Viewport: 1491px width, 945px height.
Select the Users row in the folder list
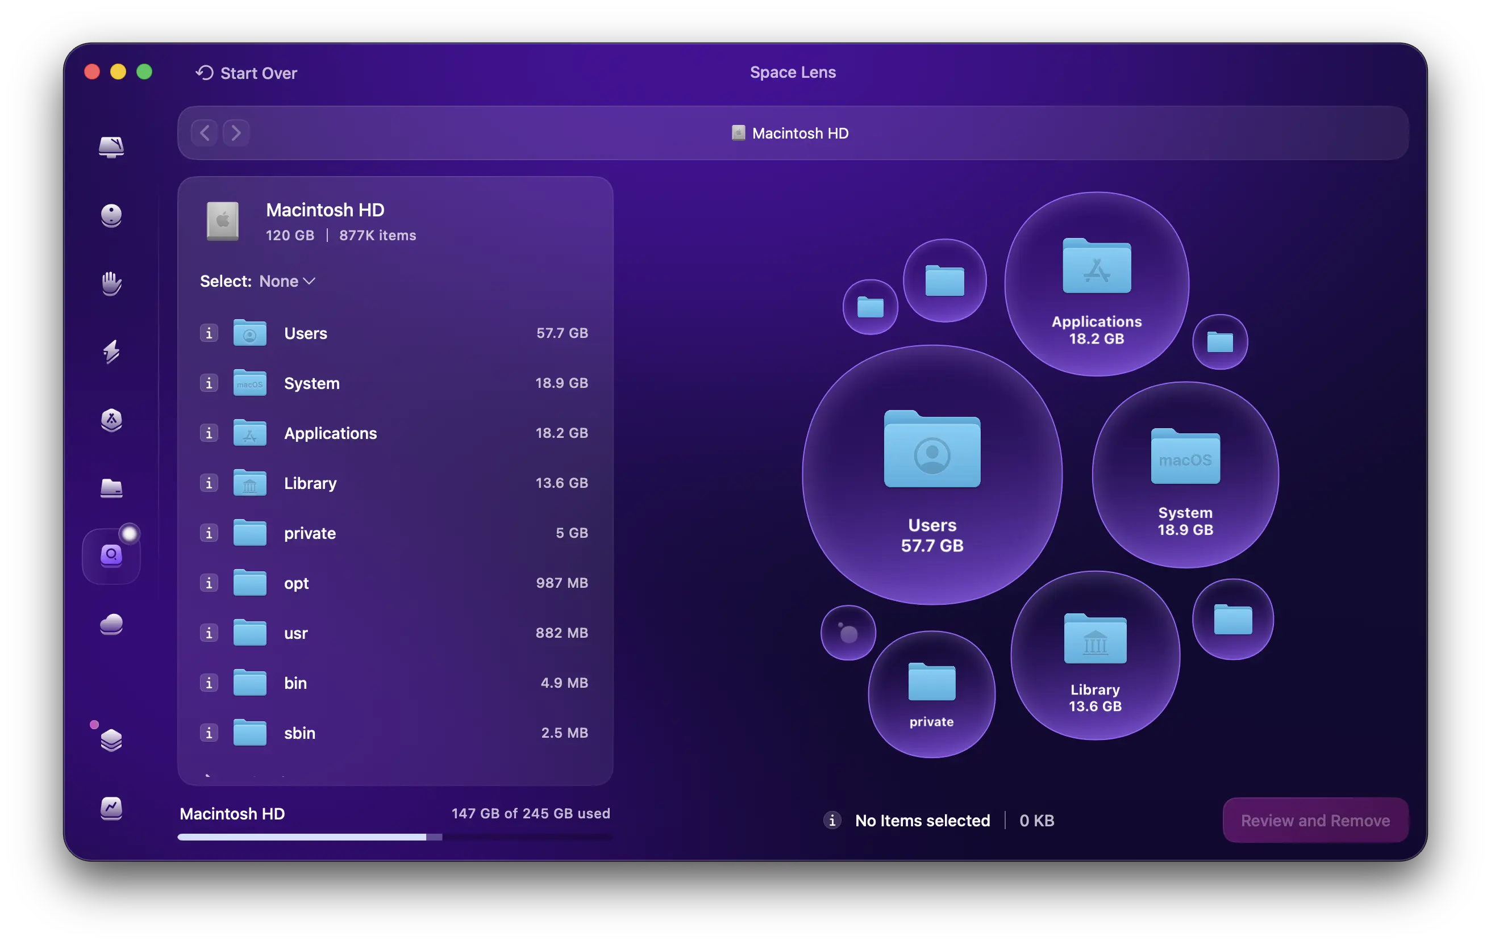(x=394, y=333)
